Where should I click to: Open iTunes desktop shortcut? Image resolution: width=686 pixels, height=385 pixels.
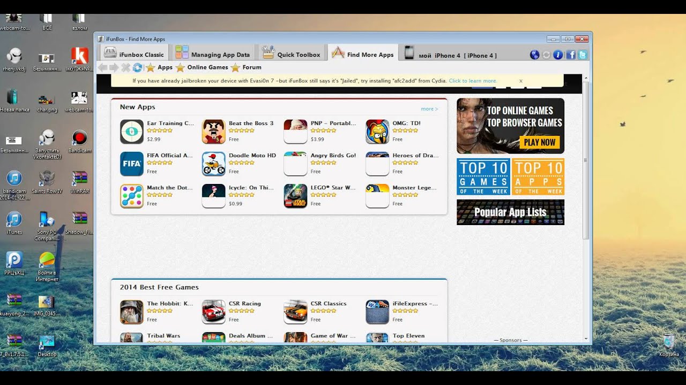click(14, 222)
